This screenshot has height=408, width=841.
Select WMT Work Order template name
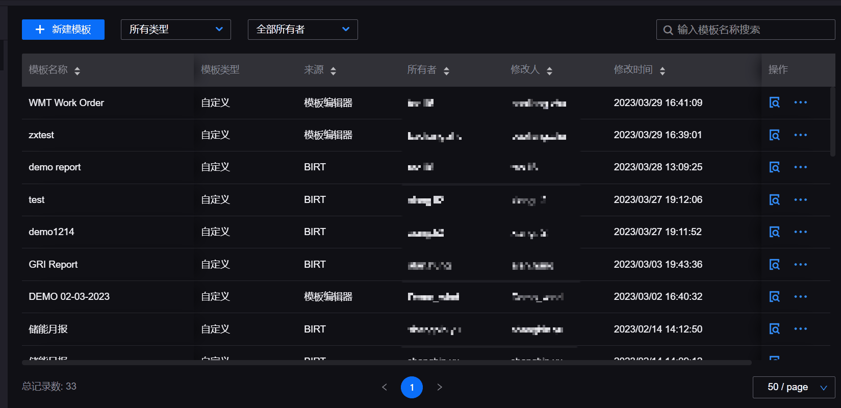(x=66, y=103)
